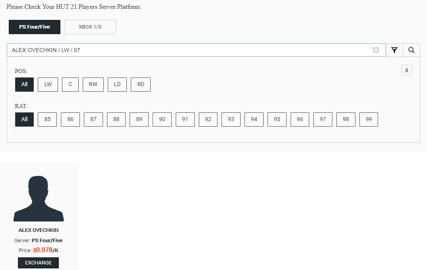Filter position by LD

(117, 85)
